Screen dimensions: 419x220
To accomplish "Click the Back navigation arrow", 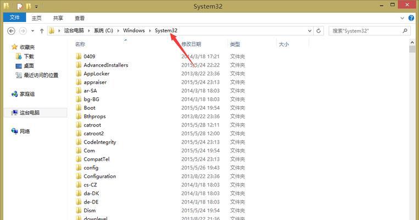I will click(11, 31).
